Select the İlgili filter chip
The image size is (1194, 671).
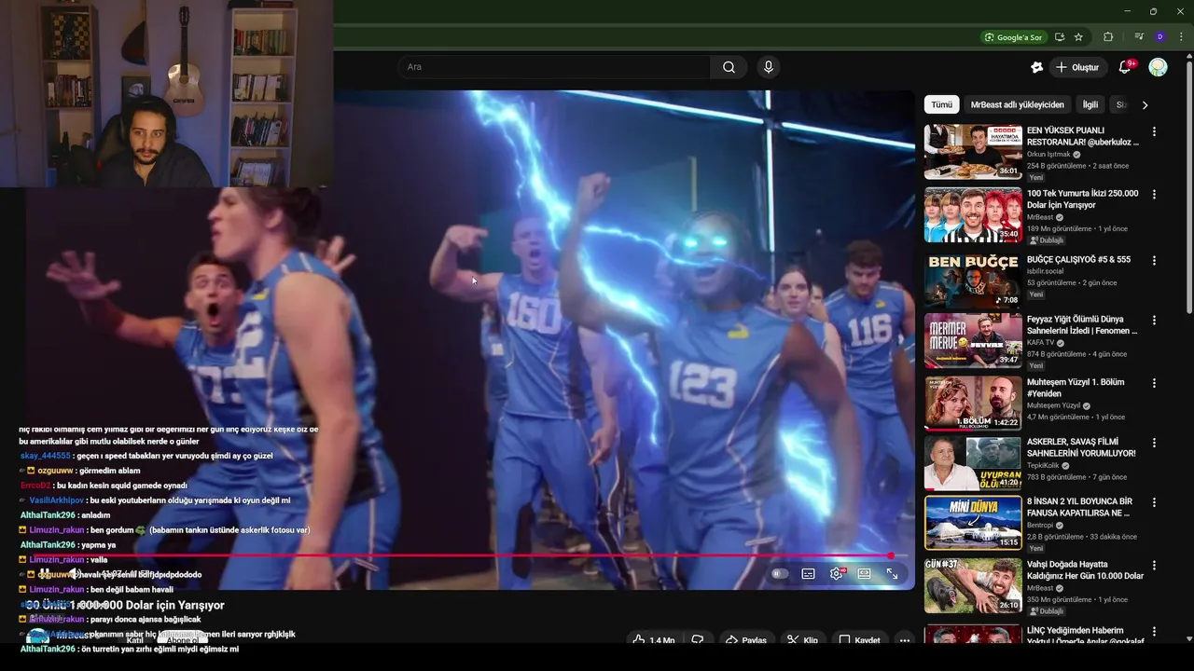[x=1090, y=105]
